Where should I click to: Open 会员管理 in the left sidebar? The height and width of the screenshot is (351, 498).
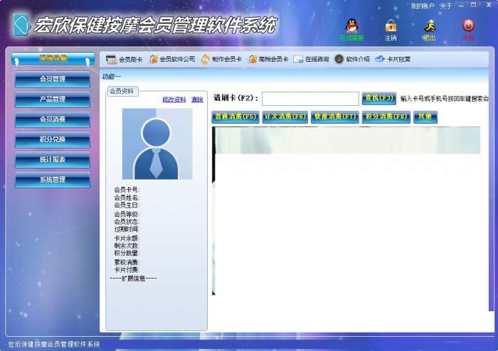point(53,80)
